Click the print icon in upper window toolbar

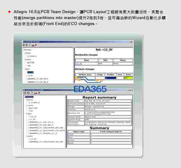tap(33, 45)
